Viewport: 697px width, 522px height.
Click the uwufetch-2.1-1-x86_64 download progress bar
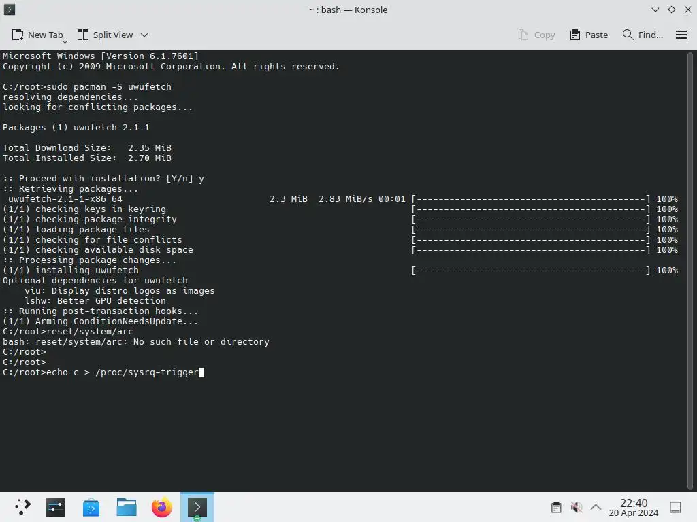[x=531, y=199]
